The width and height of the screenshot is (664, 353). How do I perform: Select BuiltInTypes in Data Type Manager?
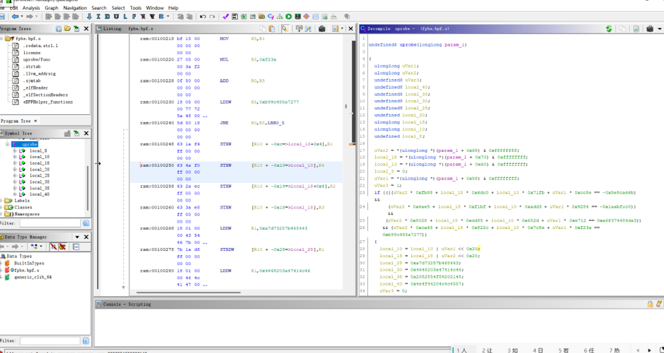point(29,263)
